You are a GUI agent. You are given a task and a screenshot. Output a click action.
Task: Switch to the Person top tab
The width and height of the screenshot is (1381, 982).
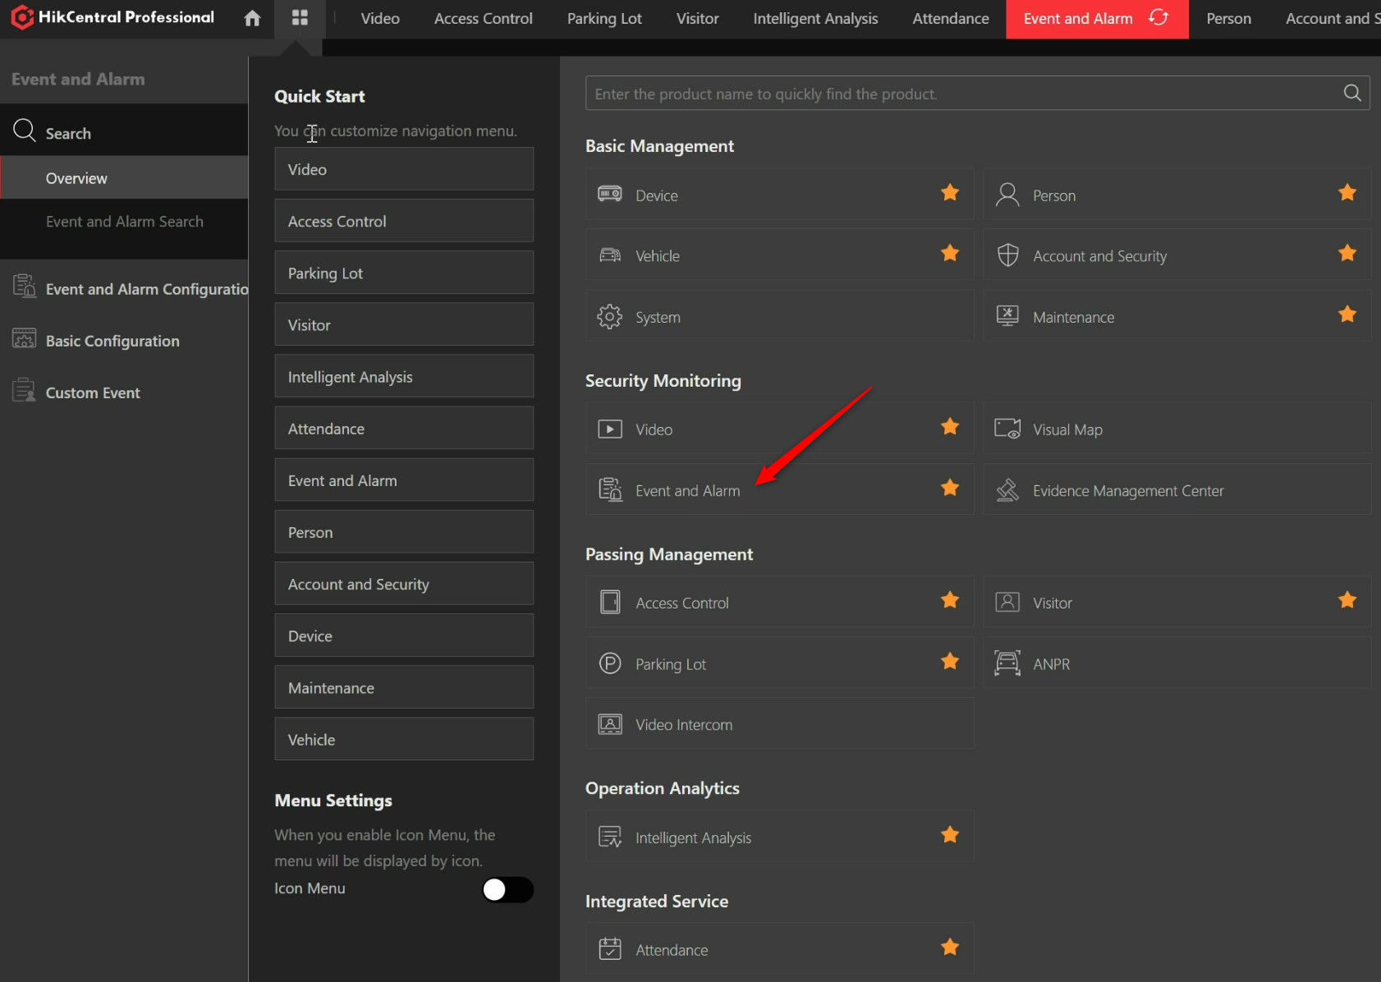[1228, 18]
